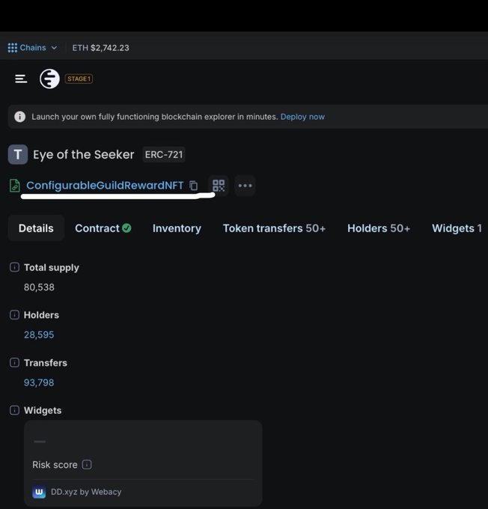
Task: Open the Inventory tab
Action: [x=177, y=228]
